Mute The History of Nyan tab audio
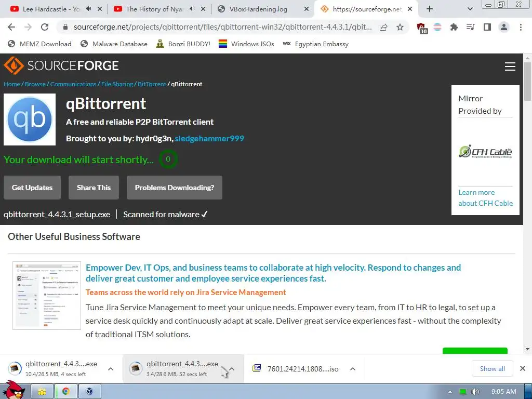Image resolution: width=532 pixels, height=399 pixels. [x=192, y=9]
